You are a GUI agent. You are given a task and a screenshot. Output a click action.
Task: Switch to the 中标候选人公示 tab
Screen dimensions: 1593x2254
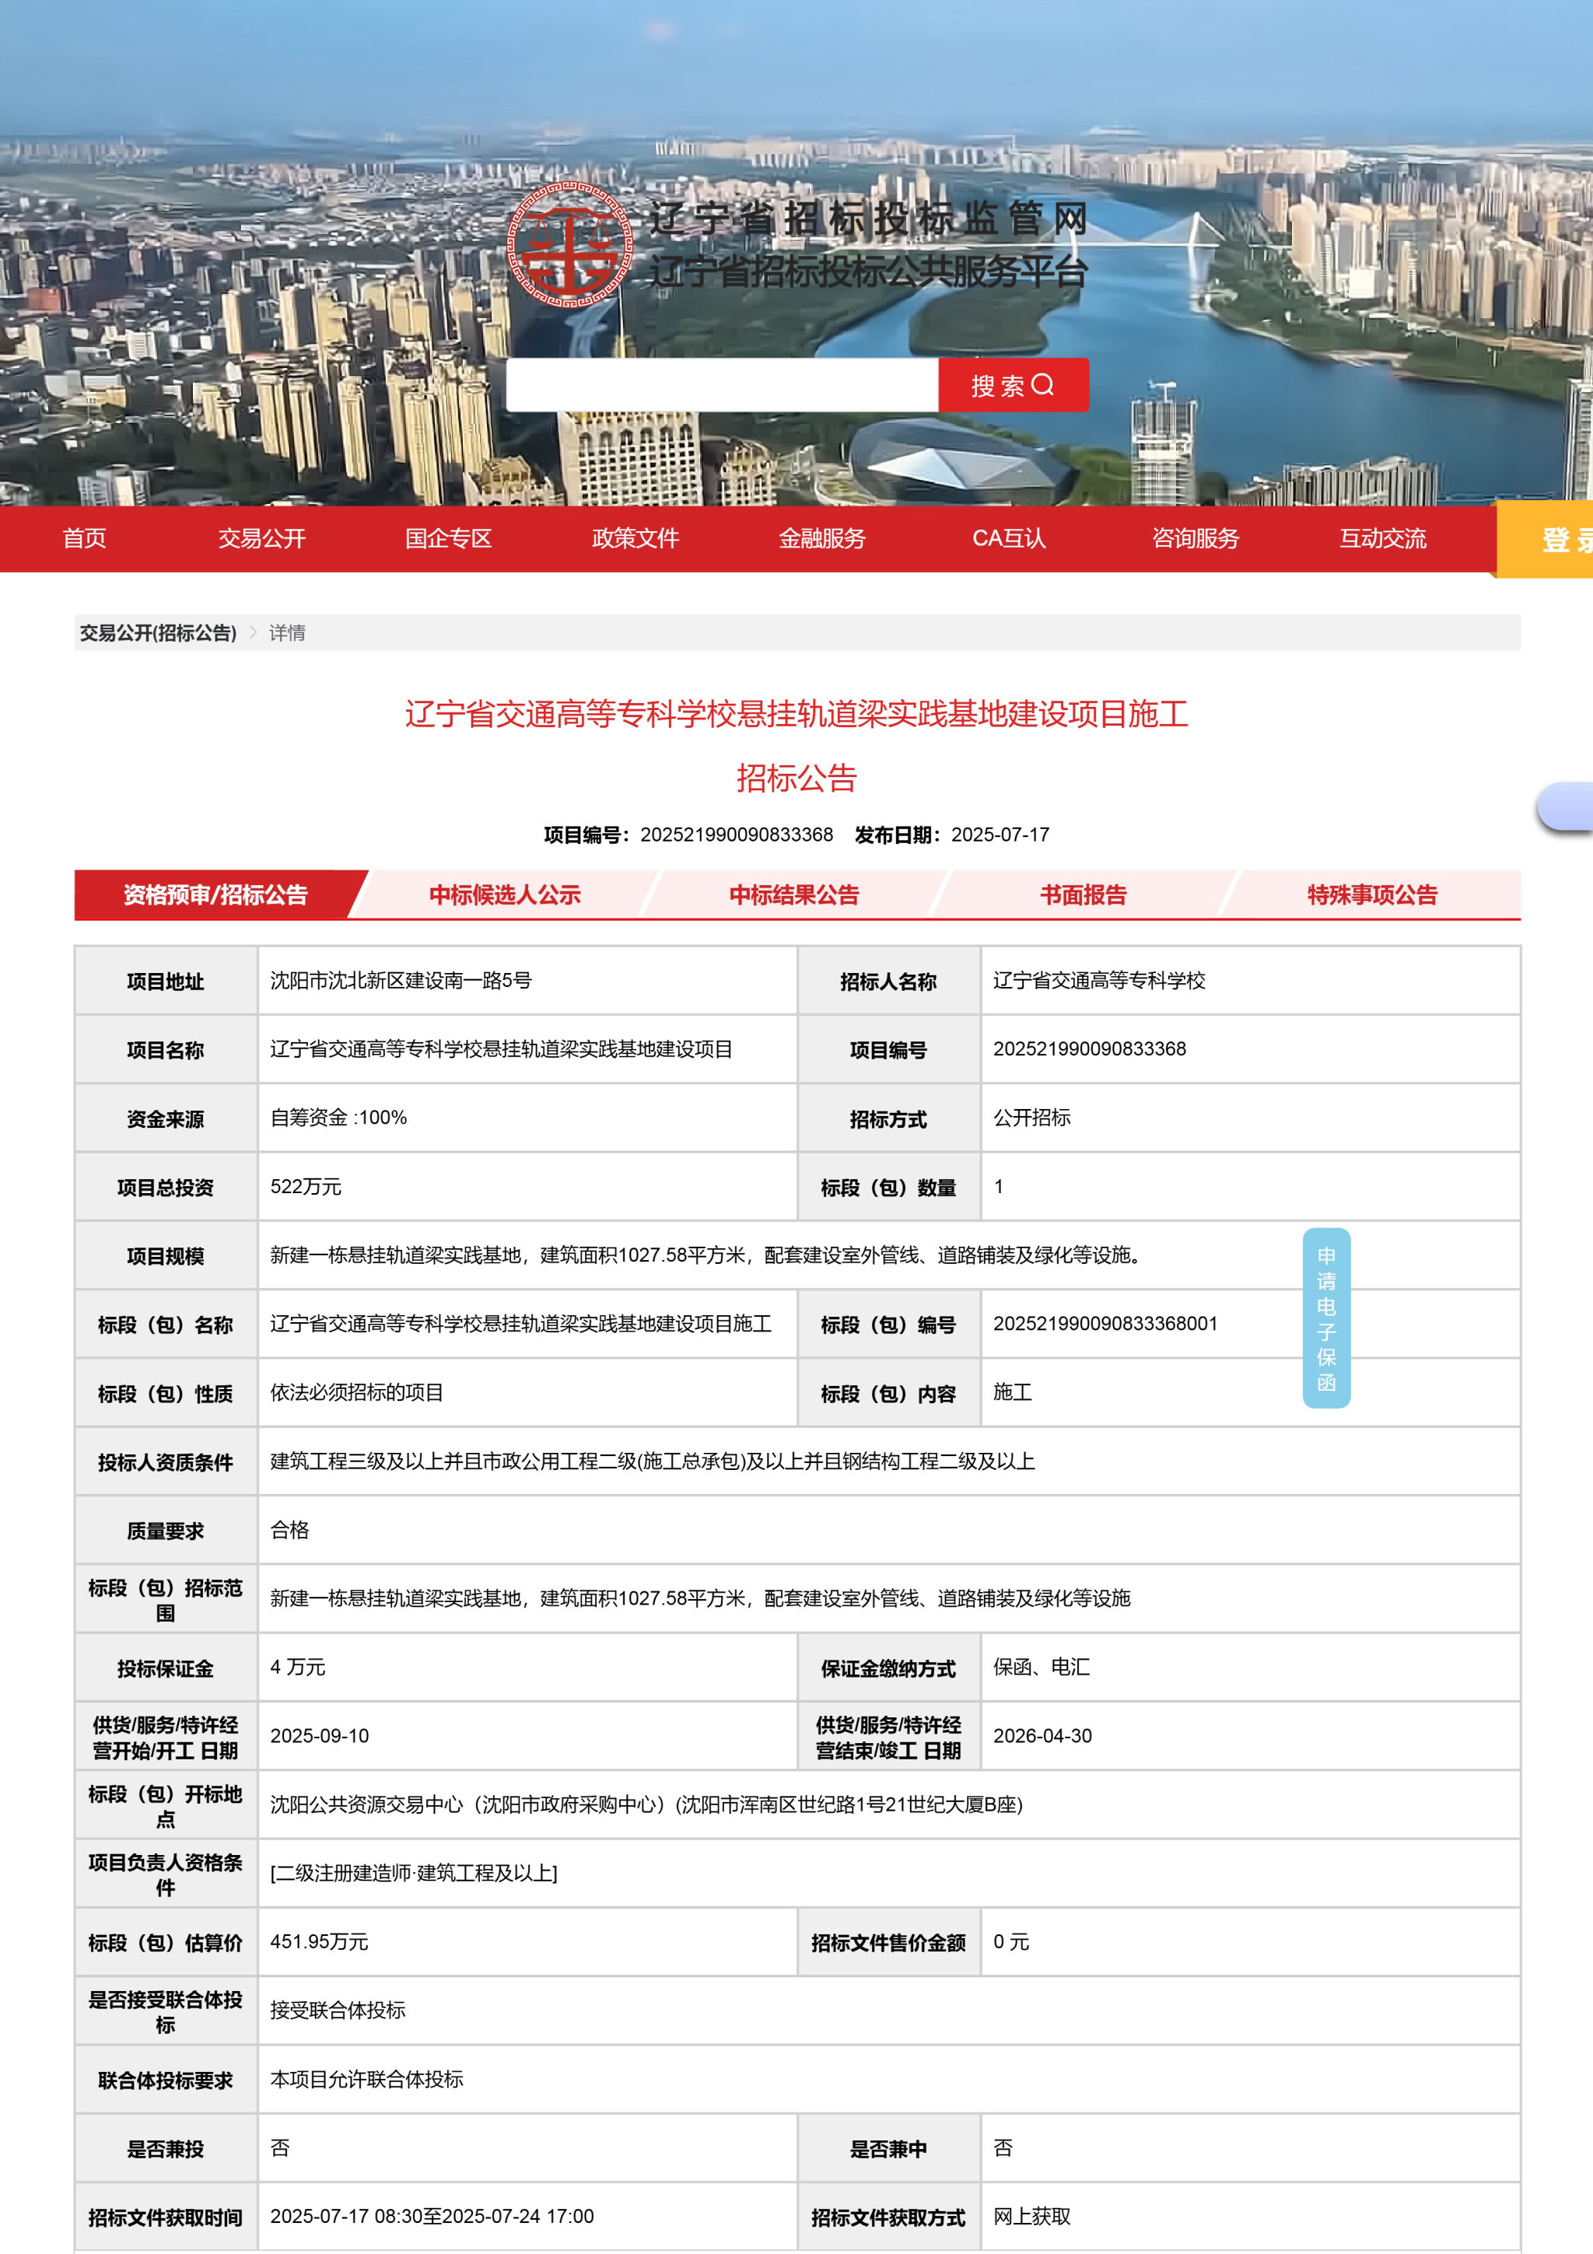point(505,894)
